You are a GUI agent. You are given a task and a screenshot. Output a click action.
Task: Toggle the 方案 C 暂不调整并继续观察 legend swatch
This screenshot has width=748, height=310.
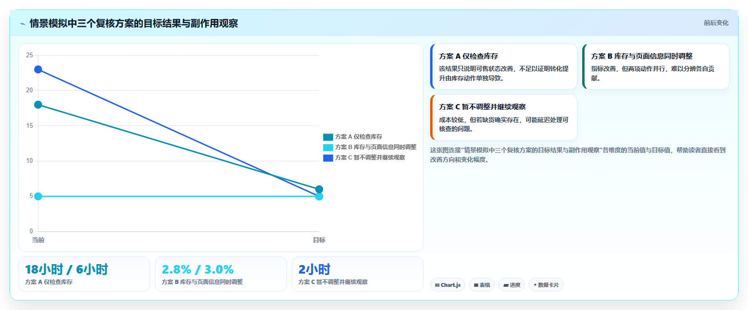[x=328, y=158]
